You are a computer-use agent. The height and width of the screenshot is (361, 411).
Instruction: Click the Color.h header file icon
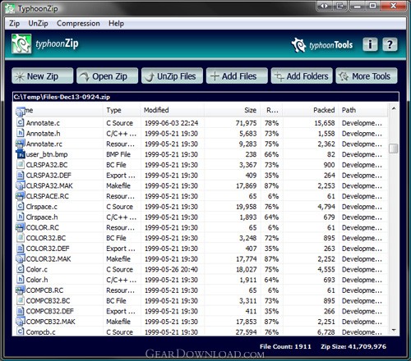click(20, 279)
